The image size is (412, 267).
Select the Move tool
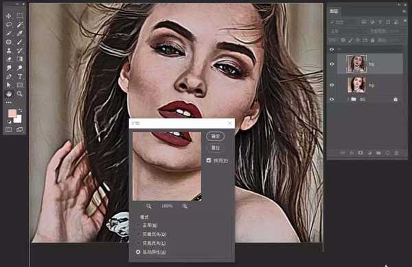point(9,16)
